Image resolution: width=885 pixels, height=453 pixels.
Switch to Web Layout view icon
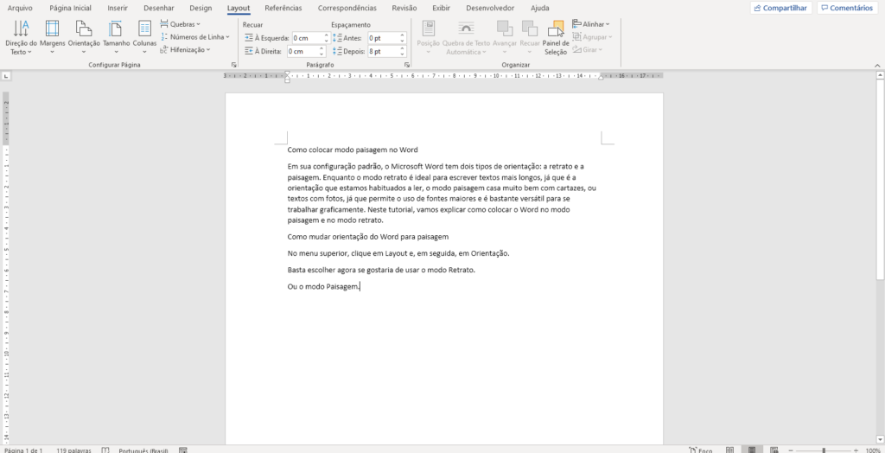(x=775, y=450)
